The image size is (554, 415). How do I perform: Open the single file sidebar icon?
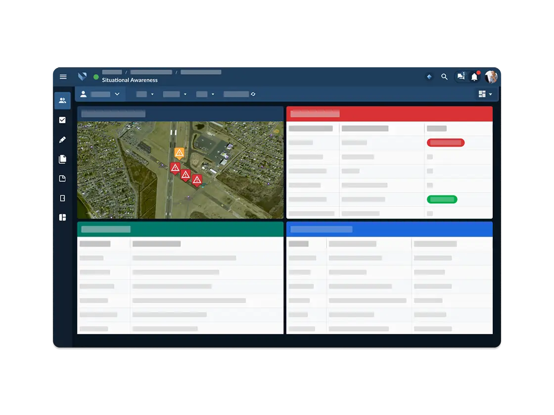click(62, 178)
